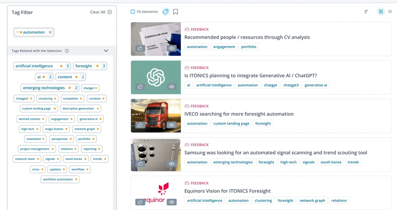The width and height of the screenshot is (397, 210).
Task: Switch to list view layout
Action: coord(390,12)
